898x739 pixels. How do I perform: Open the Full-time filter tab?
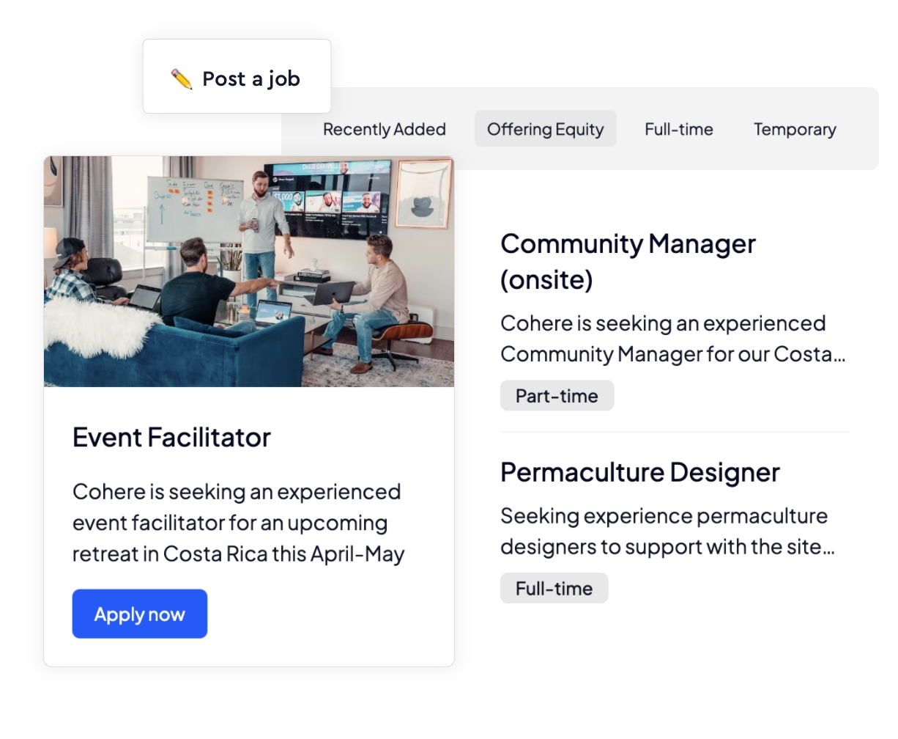(679, 129)
